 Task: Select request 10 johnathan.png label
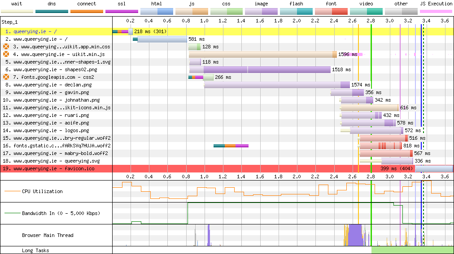pos(51,100)
